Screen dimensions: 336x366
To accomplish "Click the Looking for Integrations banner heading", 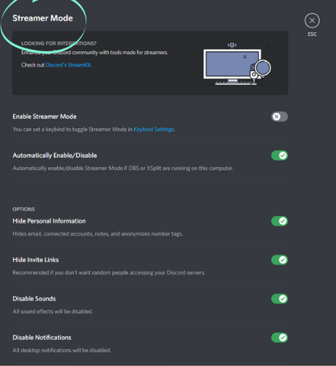I will [59, 43].
